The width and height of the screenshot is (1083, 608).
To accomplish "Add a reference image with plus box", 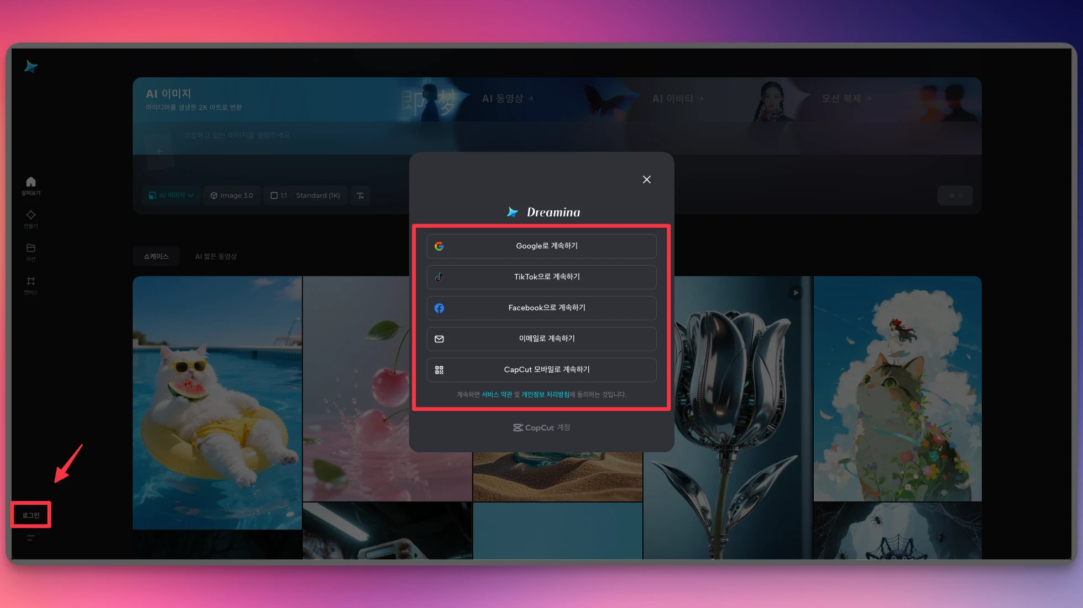I will click(159, 151).
